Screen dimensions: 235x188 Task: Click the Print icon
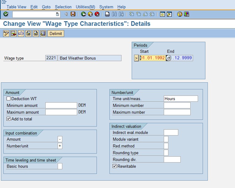[x=107, y=14]
